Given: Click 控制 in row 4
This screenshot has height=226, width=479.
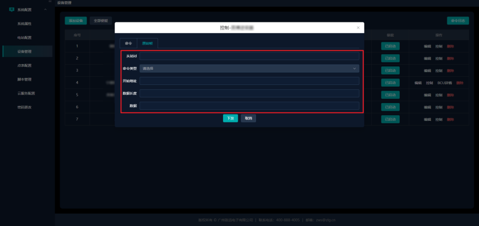Looking at the screenshot, I should [429, 83].
